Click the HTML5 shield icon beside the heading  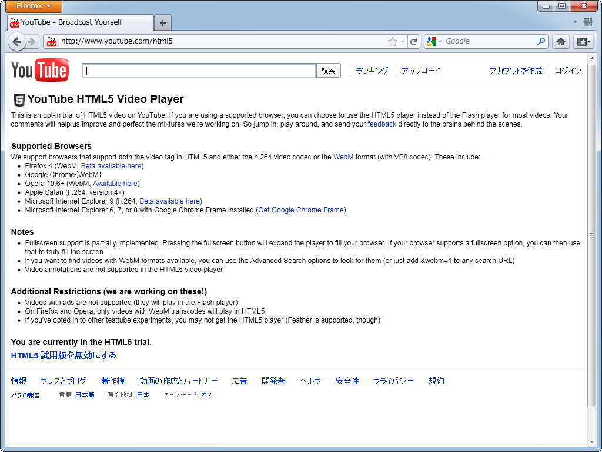18,99
